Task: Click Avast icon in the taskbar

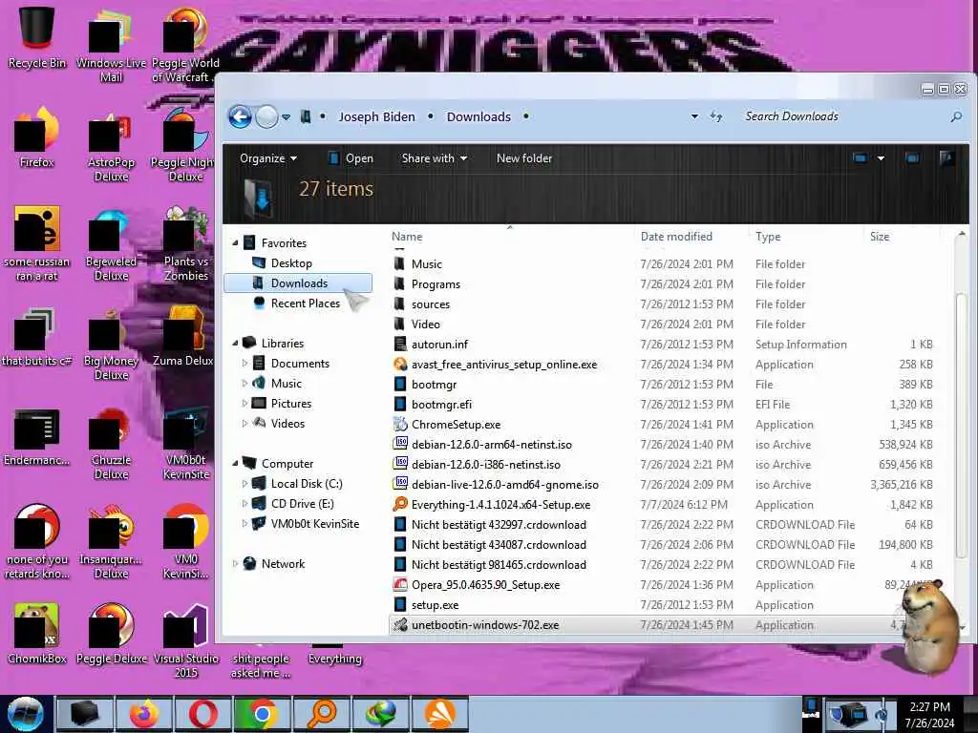Action: pyautogui.click(x=439, y=714)
